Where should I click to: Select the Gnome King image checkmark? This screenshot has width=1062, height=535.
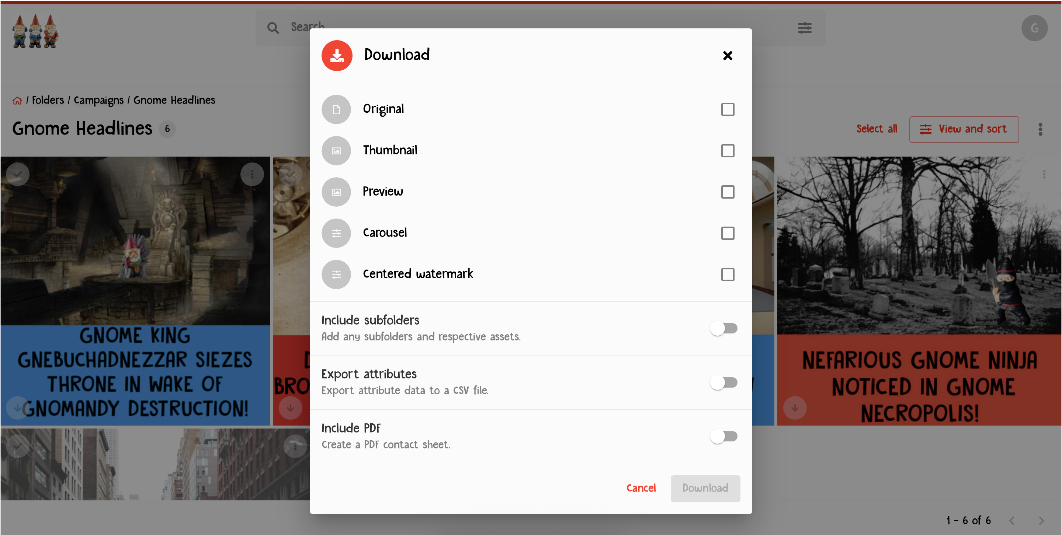(x=17, y=174)
